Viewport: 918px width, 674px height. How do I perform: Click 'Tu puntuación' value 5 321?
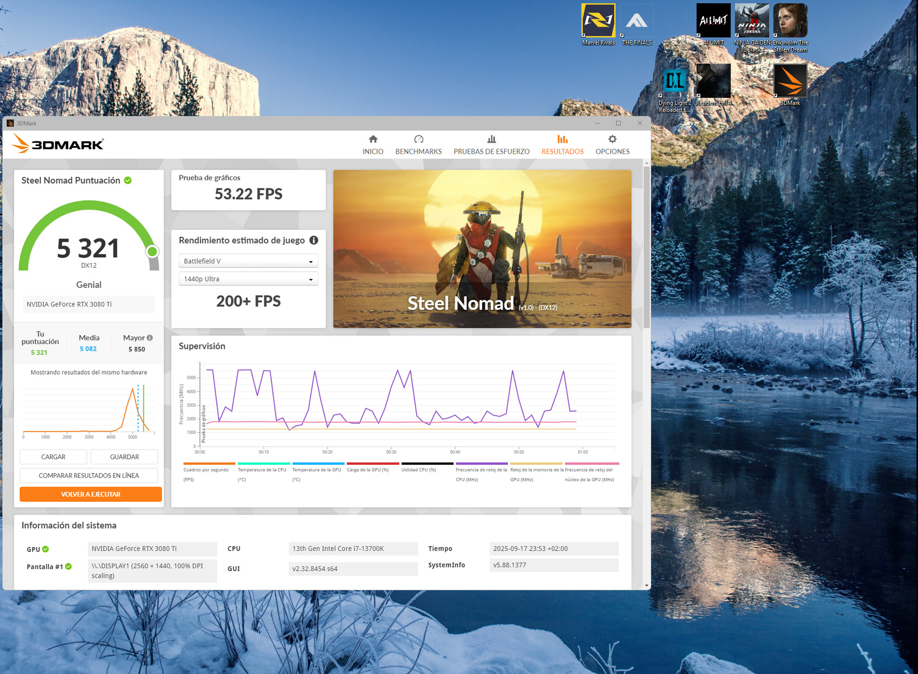pyautogui.click(x=39, y=352)
